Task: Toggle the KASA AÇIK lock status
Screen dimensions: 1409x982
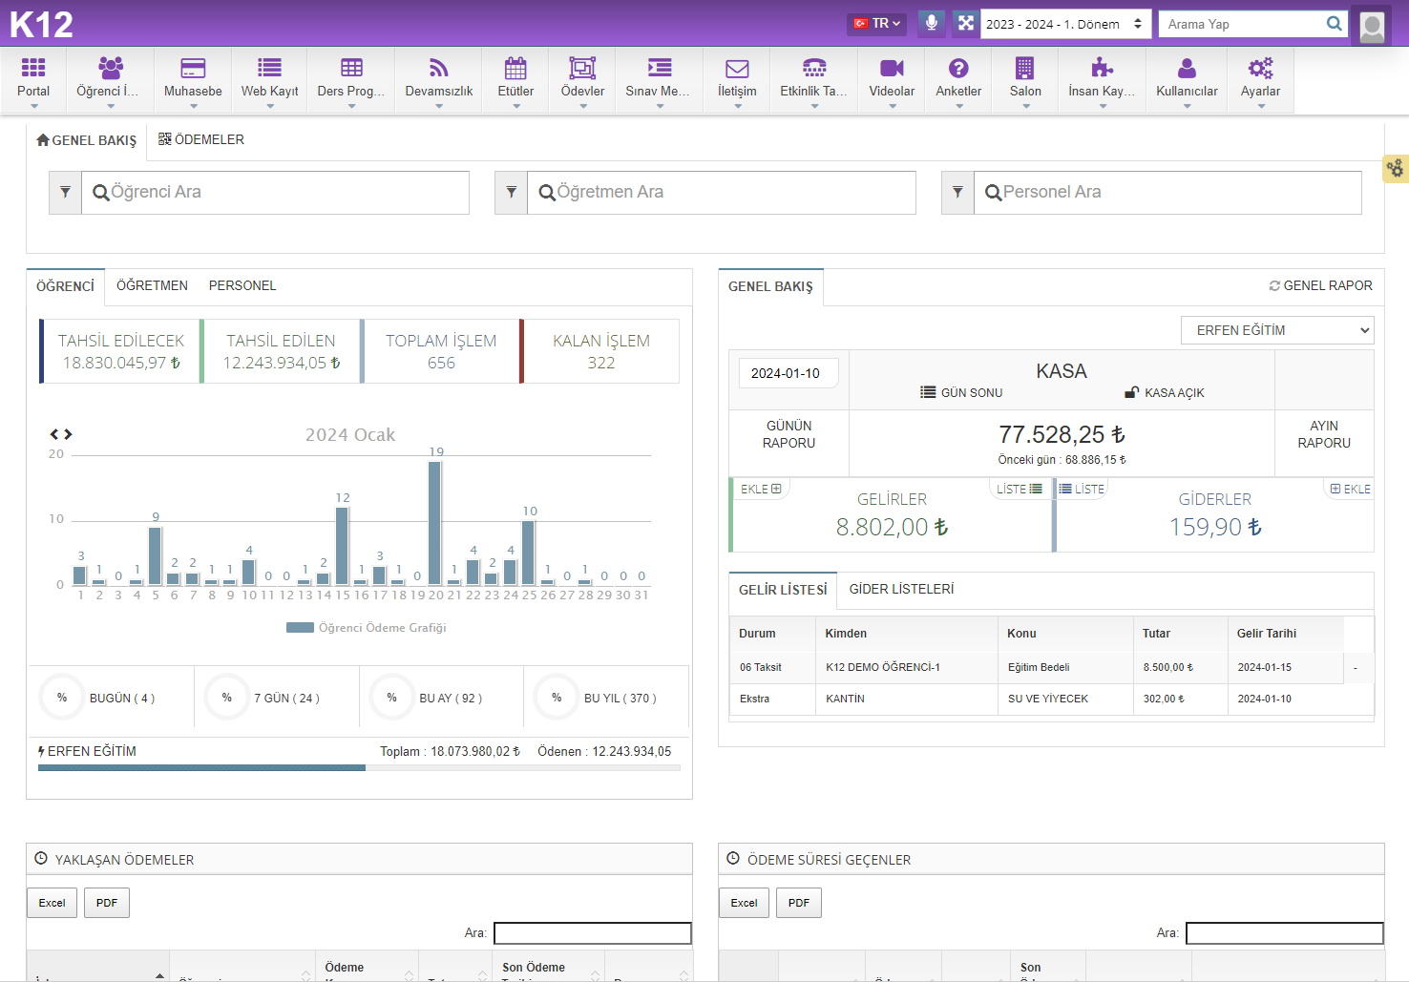Action: (1165, 393)
